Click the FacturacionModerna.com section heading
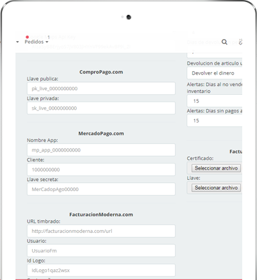The height and width of the screenshot is (280, 257). coord(101,215)
